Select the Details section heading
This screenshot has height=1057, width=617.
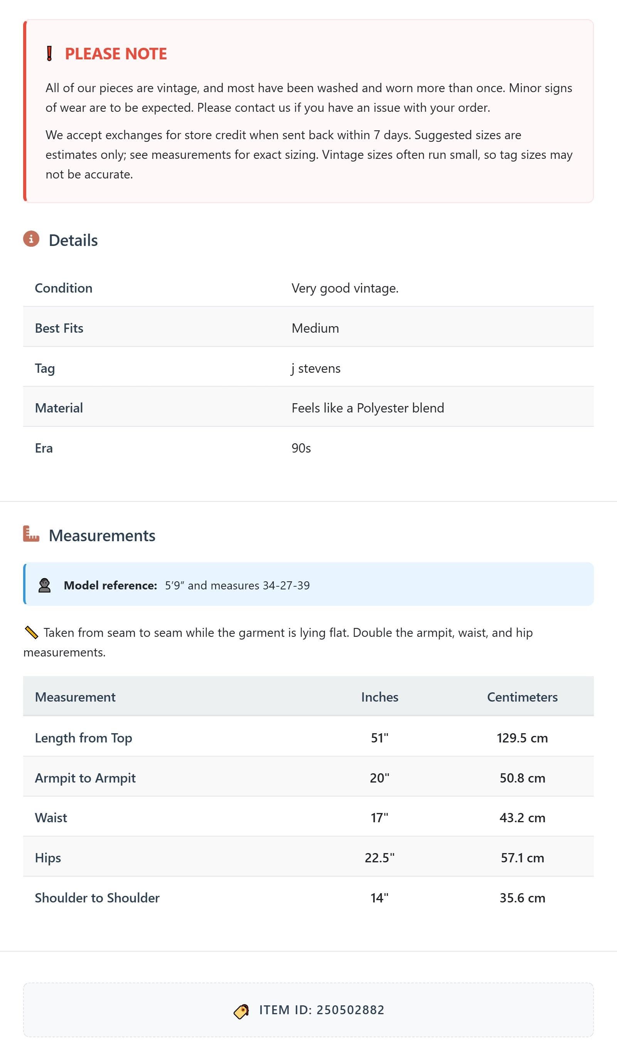pos(73,240)
